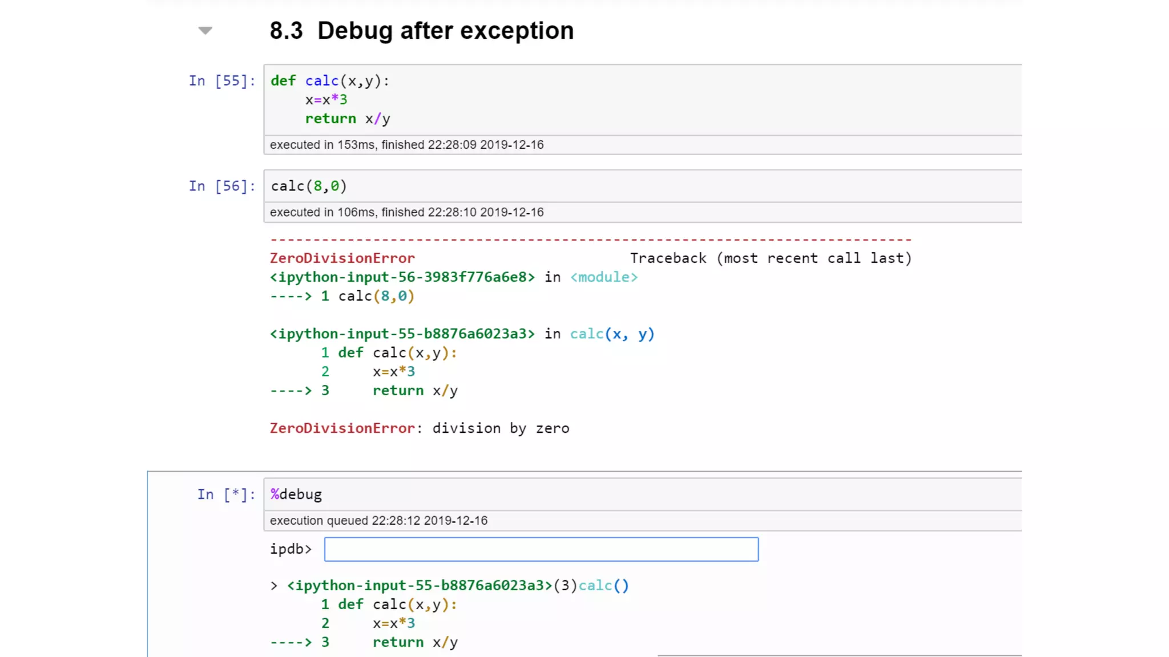Click the '----> 3 return x/y' traceback line

coord(364,391)
